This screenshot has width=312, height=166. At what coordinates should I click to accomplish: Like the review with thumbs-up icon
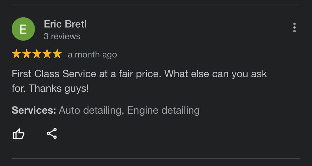(x=18, y=134)
